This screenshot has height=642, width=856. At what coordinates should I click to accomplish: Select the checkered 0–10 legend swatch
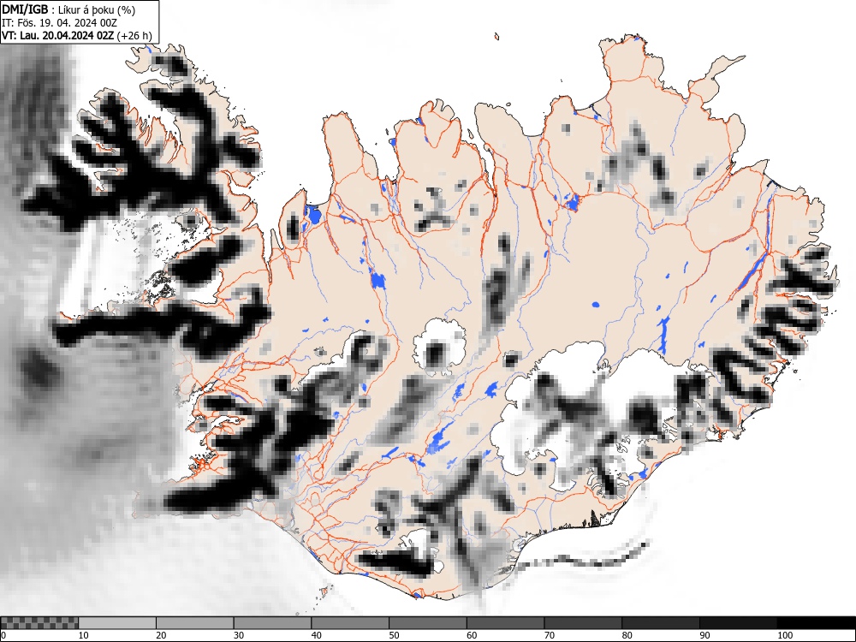click(39, 623)
